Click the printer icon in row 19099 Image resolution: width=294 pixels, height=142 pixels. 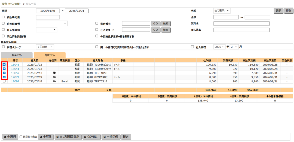pyautogui.click(x=54, y=81)
